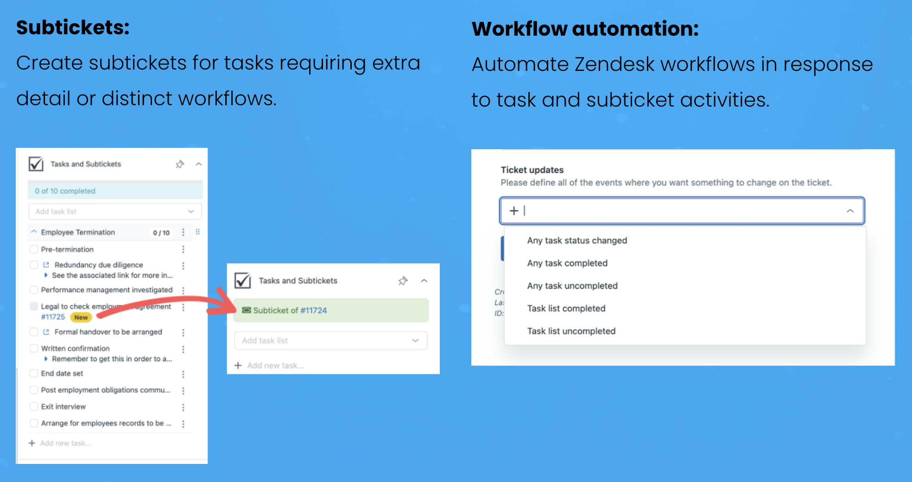The image size is (912, 482).
Task: Check Performance management investigated task
Action: [x=34, y=290]
